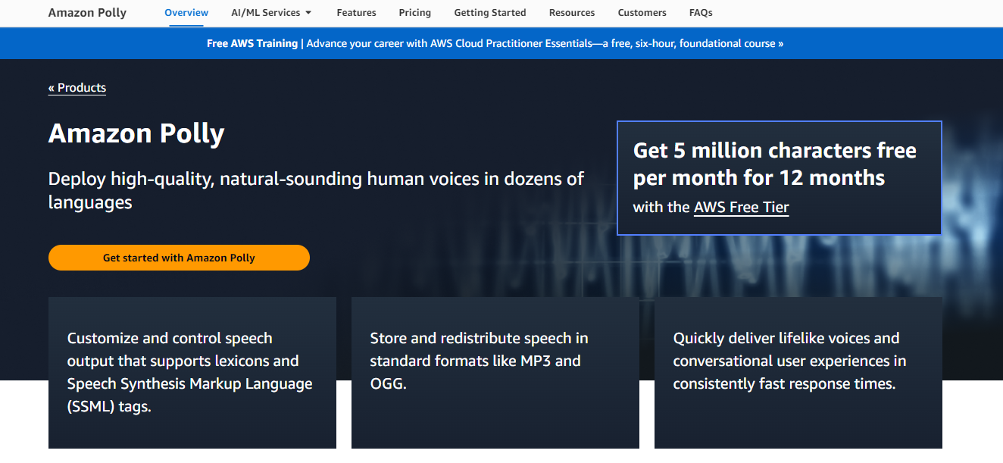Go back via « Products link

point(77,88)
